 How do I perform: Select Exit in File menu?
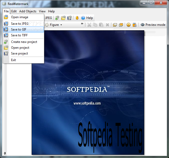[23, 60]
